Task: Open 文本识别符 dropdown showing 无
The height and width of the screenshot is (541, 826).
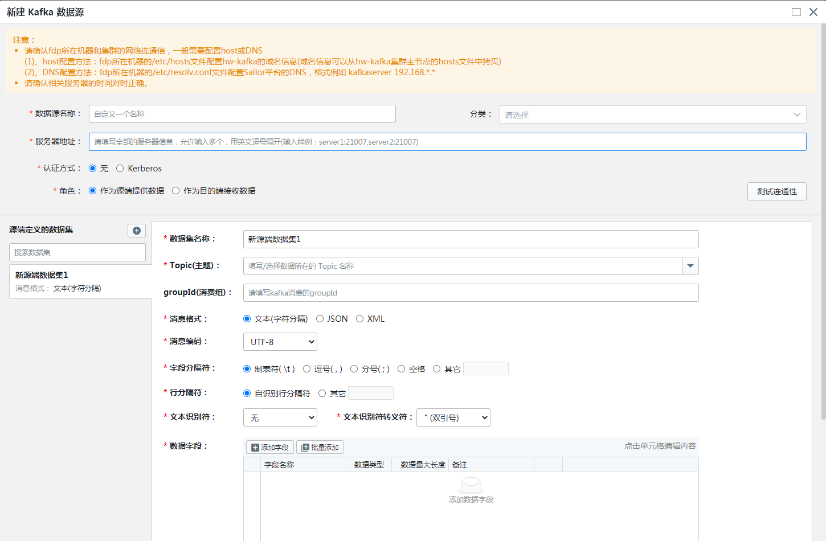Action: (280, 417)
